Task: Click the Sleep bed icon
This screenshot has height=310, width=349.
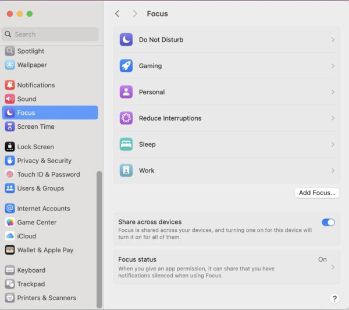Action: [x=126, y=145]
